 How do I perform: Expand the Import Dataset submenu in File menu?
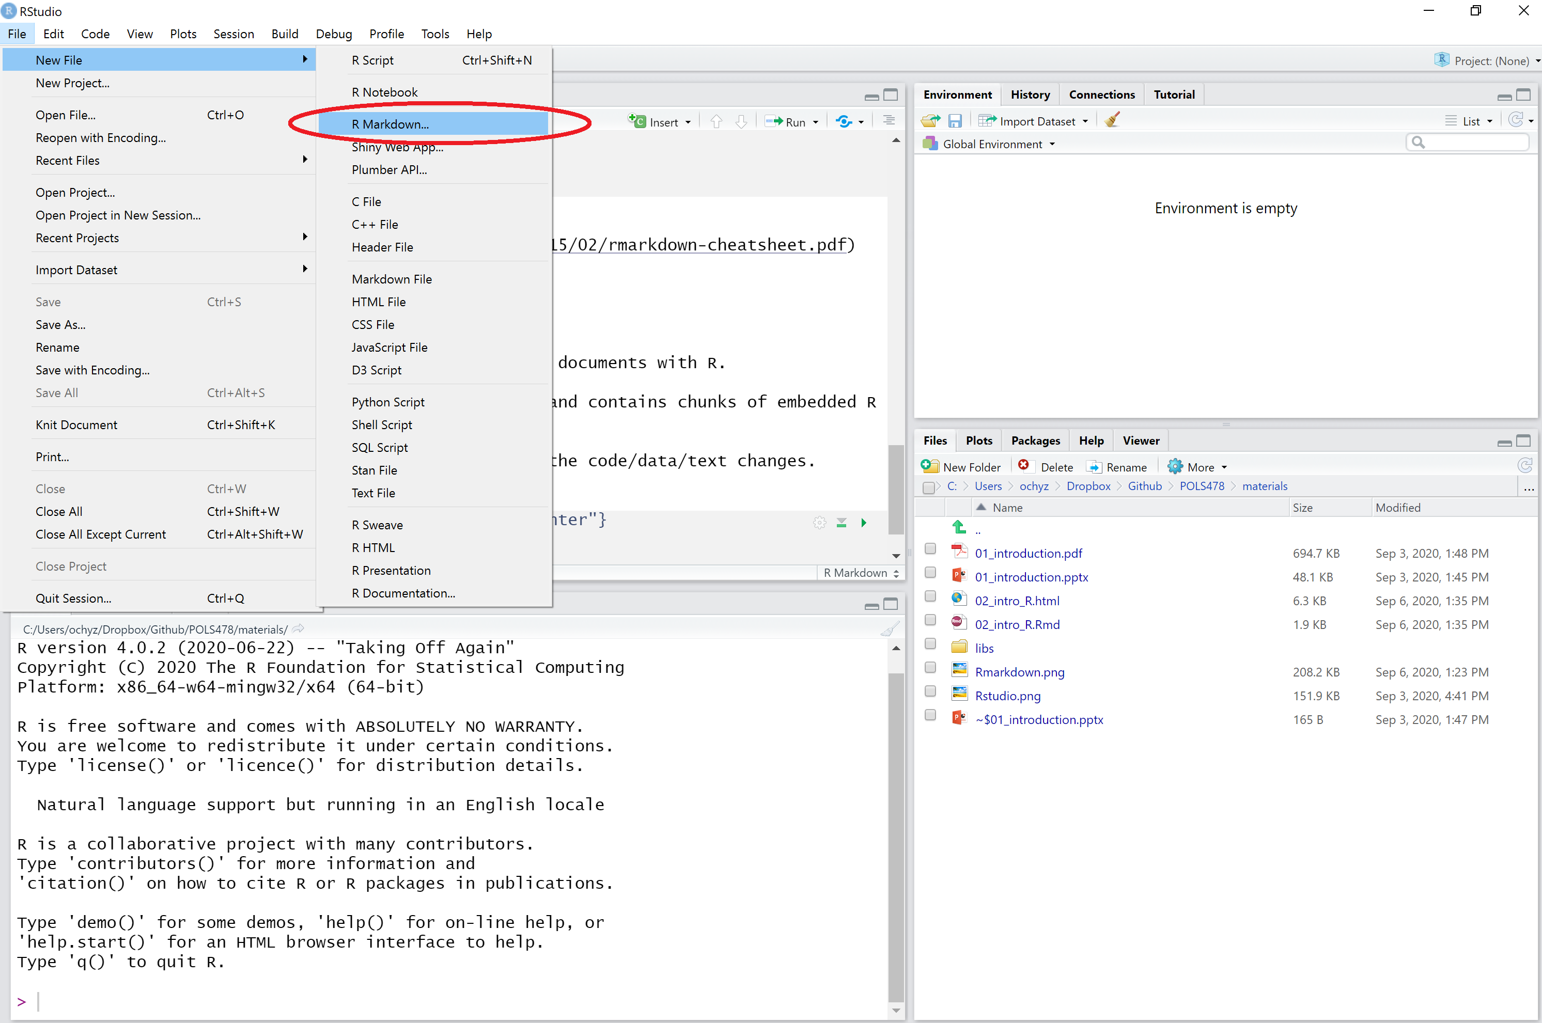159,270
